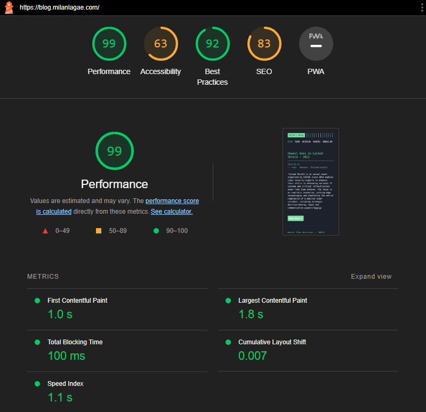This screenshot has height=412, width=426.
Task: Expand the Speed Index metric
Action: 117,392
